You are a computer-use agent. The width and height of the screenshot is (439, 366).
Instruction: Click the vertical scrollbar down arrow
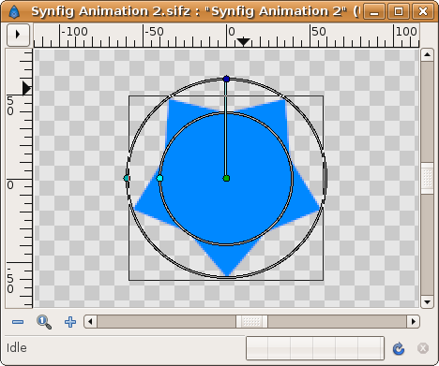[x=427, y=301]
